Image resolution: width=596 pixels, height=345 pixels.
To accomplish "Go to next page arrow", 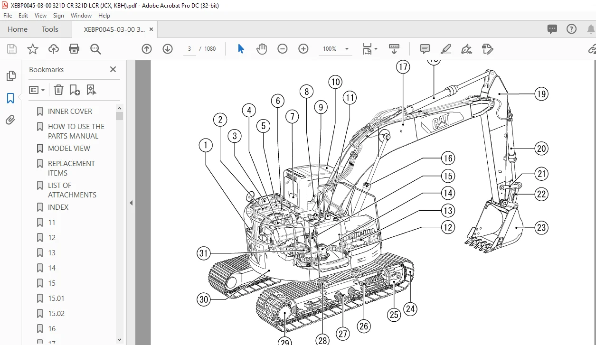I will (168, 49).
